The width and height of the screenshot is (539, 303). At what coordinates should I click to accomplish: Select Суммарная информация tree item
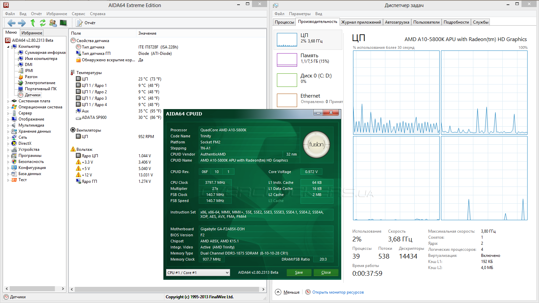(42, 53)
